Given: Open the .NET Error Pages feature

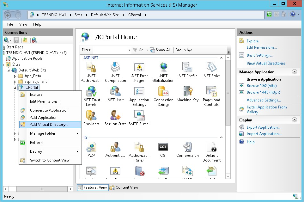Looking at the screenshot, I should (139, 73).
